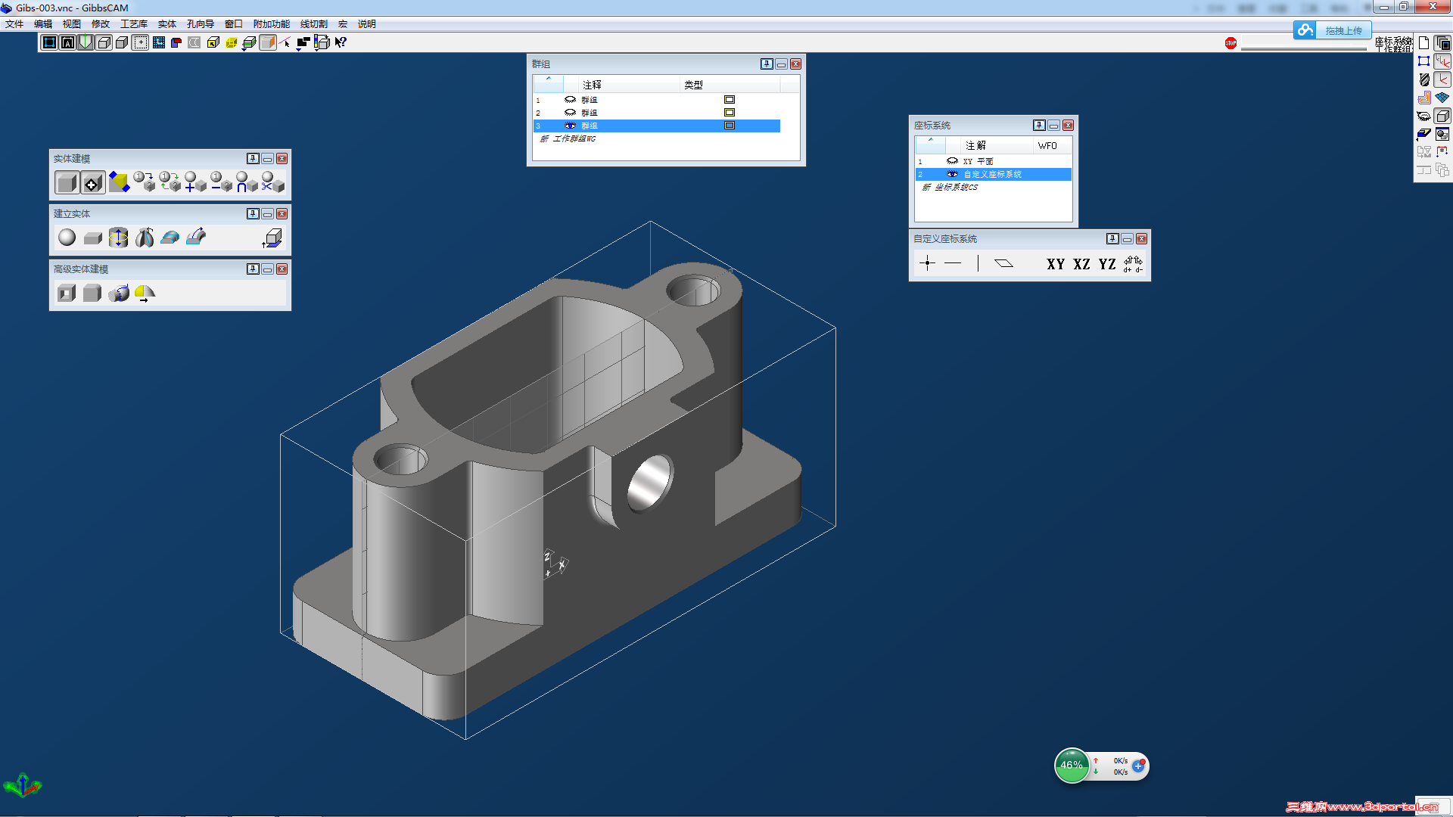1453x817 pixels.
Task: Toggle the eye visibility of 群组 row 1
Action: 570,100
